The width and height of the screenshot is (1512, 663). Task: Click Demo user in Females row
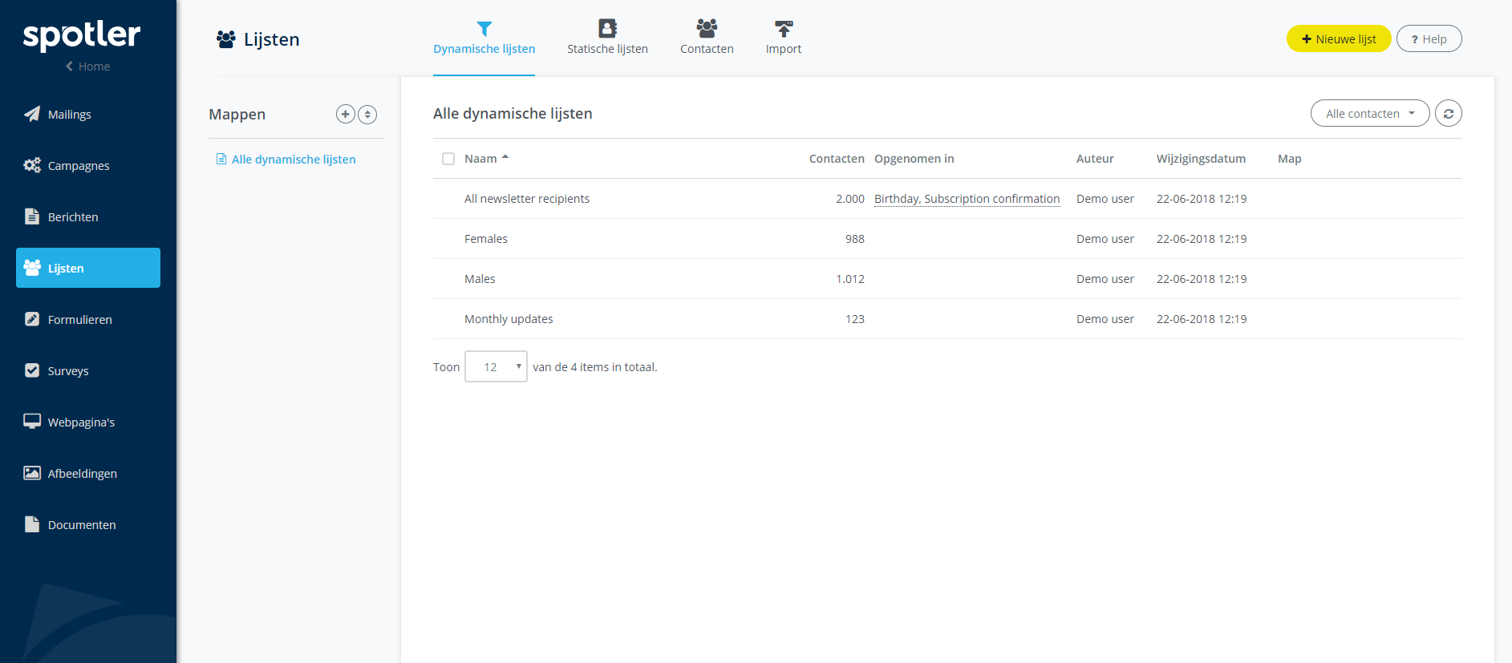coord(1105,239)
